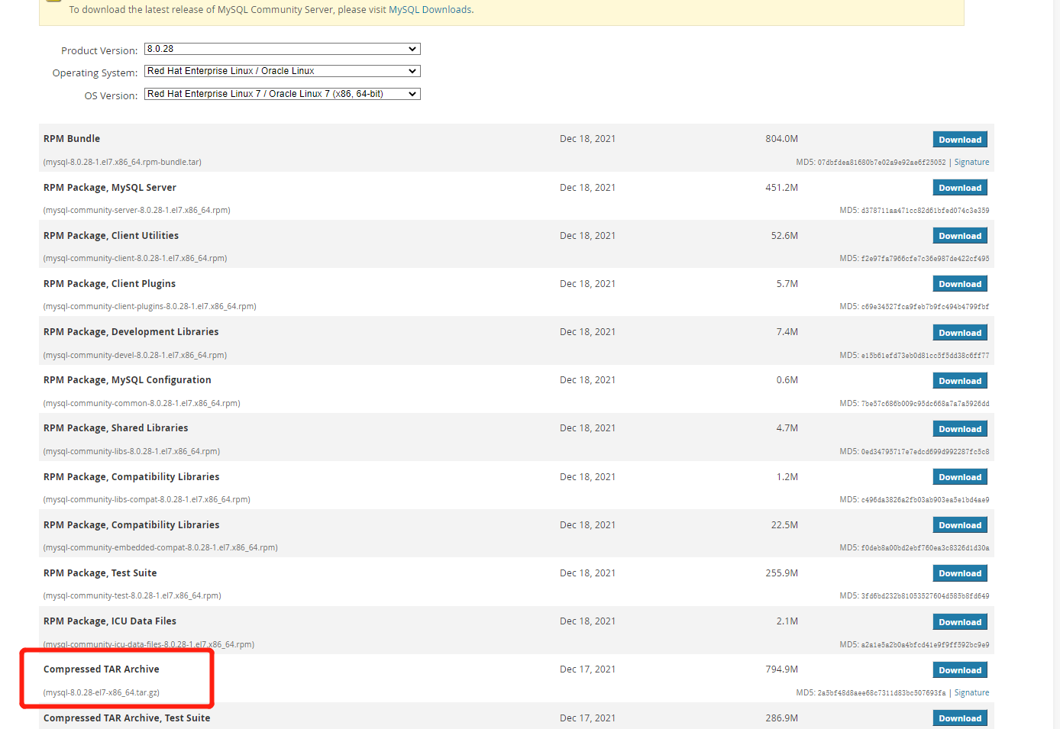
Task: Open Signature link for Compressed TAR Archive
Action: pos(971,692)
